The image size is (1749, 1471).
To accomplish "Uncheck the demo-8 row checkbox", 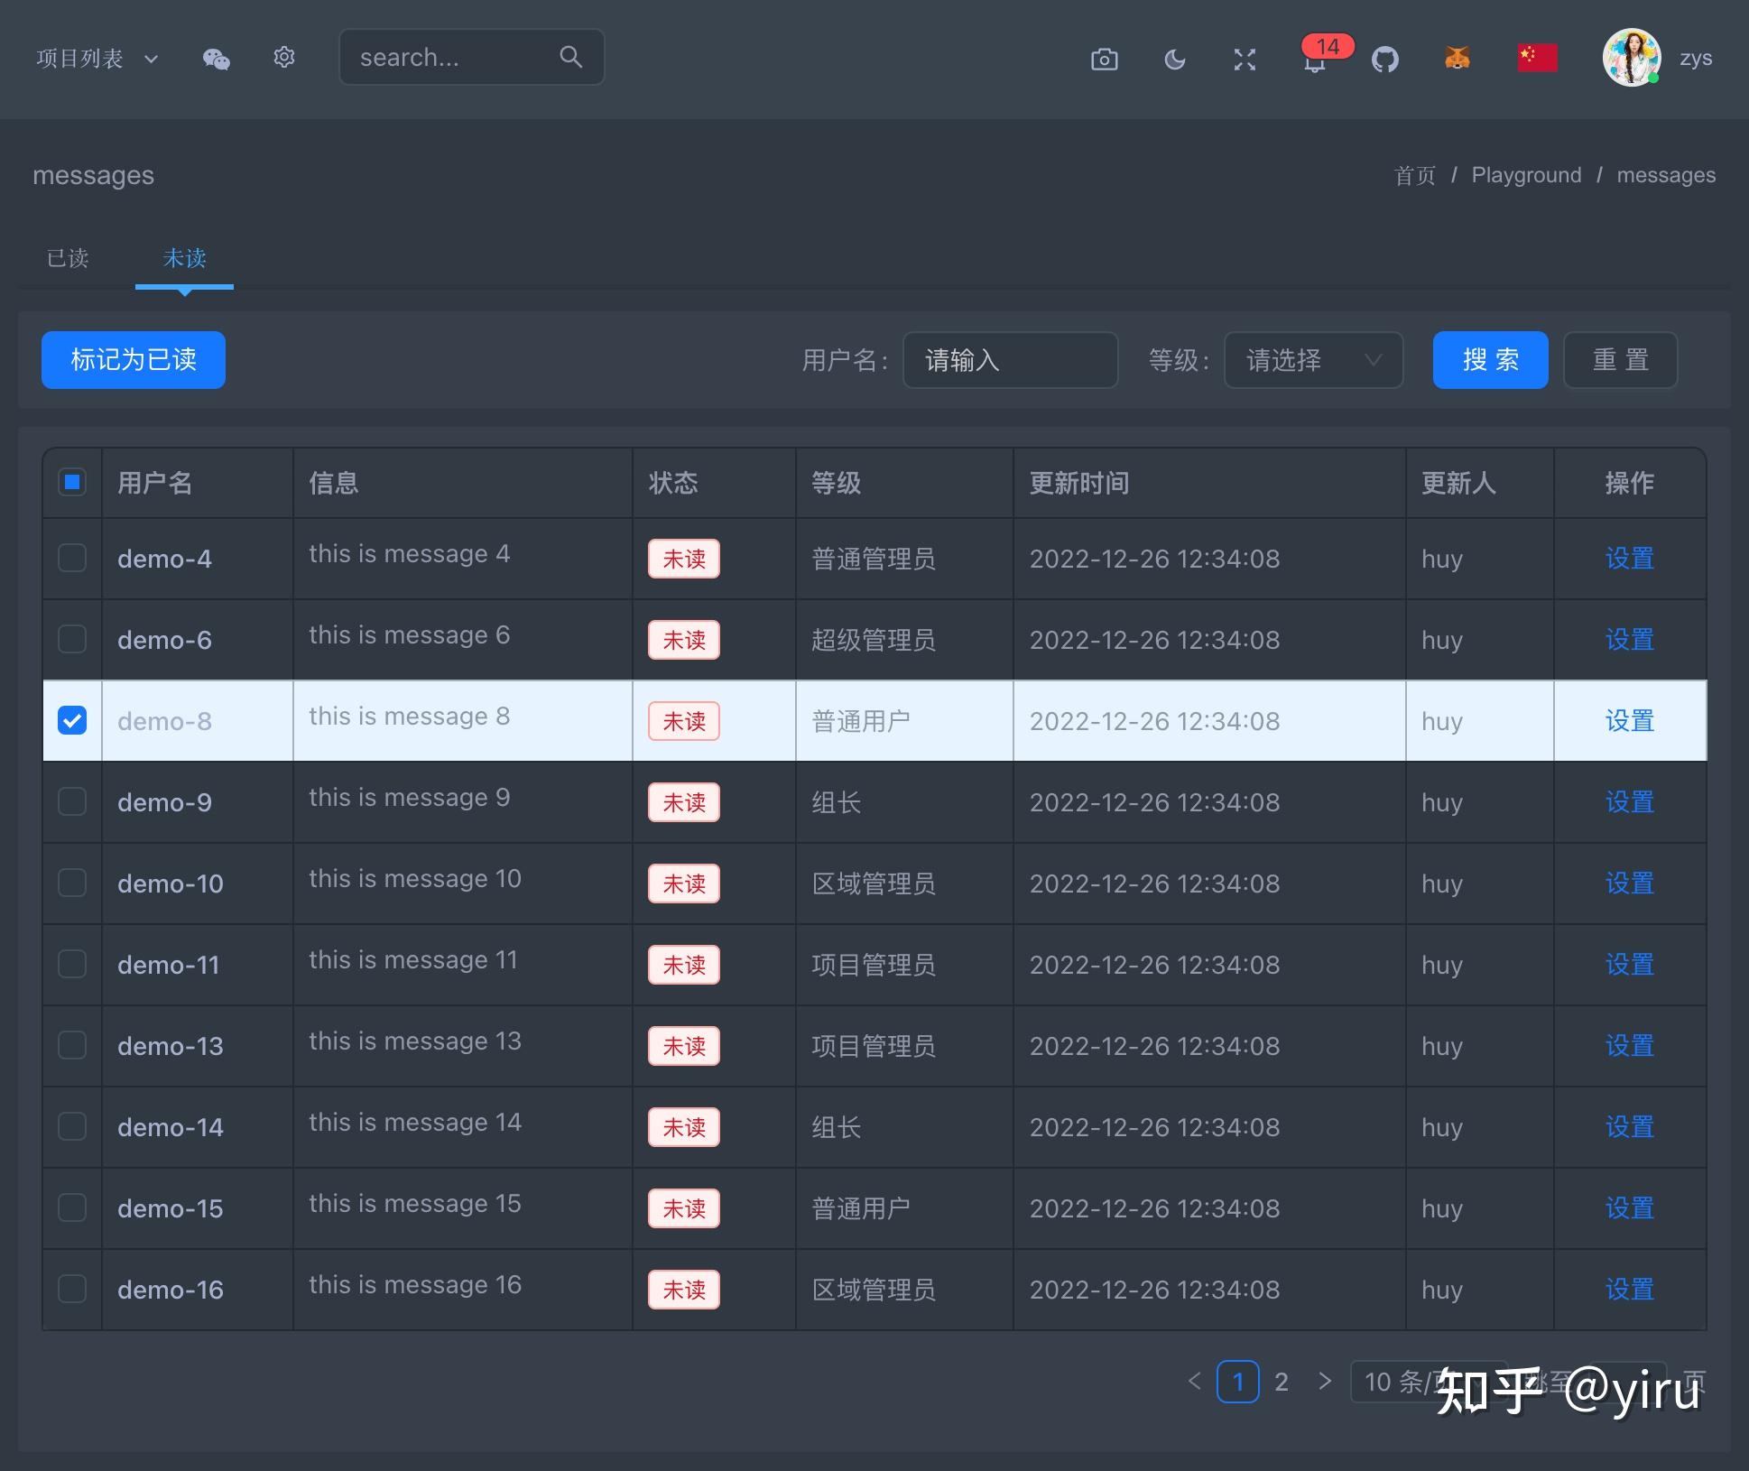I will pos(72,720).
